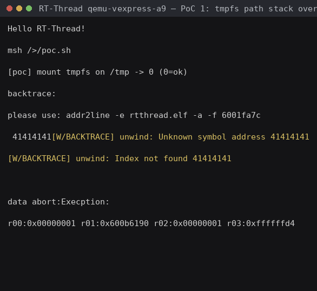Screen dimensions: 317x291
Task: Click the window title text RT-Thread qemu-vexpress-a9
Action: 102,9
